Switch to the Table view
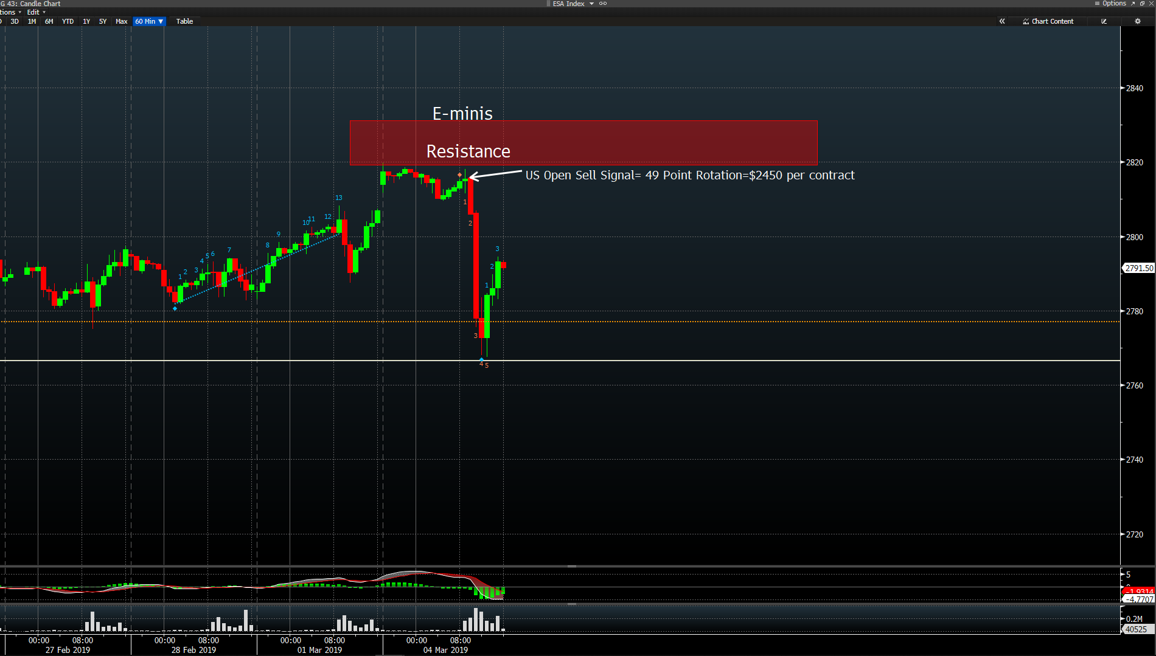 coord(184,21)
